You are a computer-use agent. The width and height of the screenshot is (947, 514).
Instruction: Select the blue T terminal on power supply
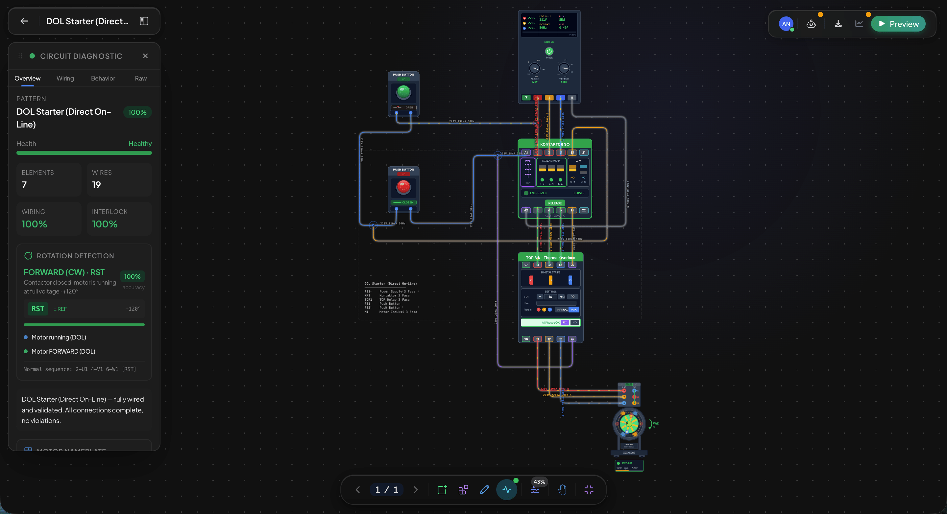point(561,98)
